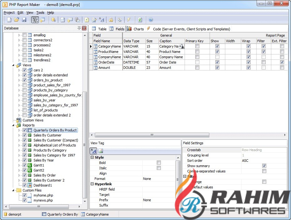Toggle the Bold style checkbox
Viewport: 291px width, 220px height.
coord(159,163)
